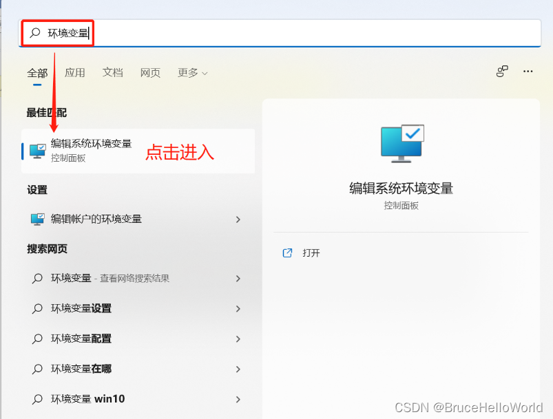Image resolution: width=553 pixels, height=419 pixels.
Task: Expand the 更多 dropdown
Action: pyautogui.click(x=193, y=73)
